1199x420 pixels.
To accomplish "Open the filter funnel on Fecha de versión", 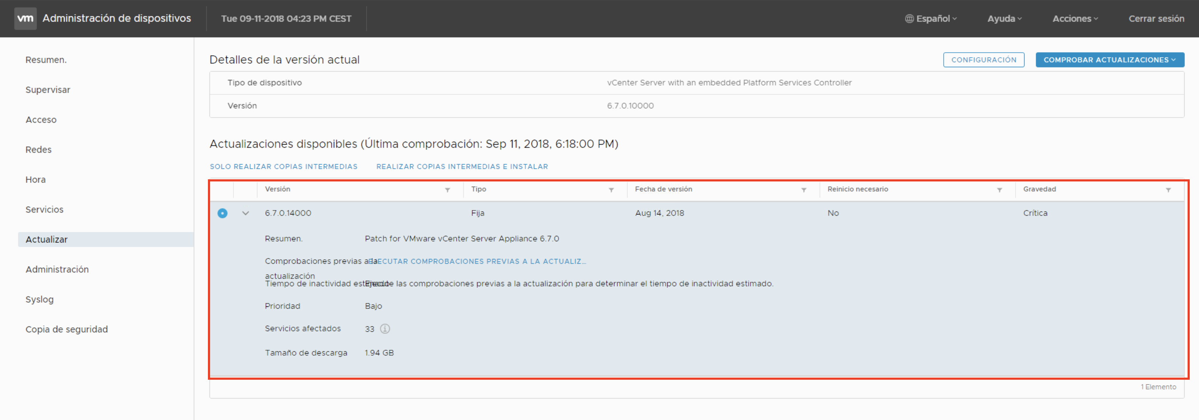I will (x=804, y=190).
